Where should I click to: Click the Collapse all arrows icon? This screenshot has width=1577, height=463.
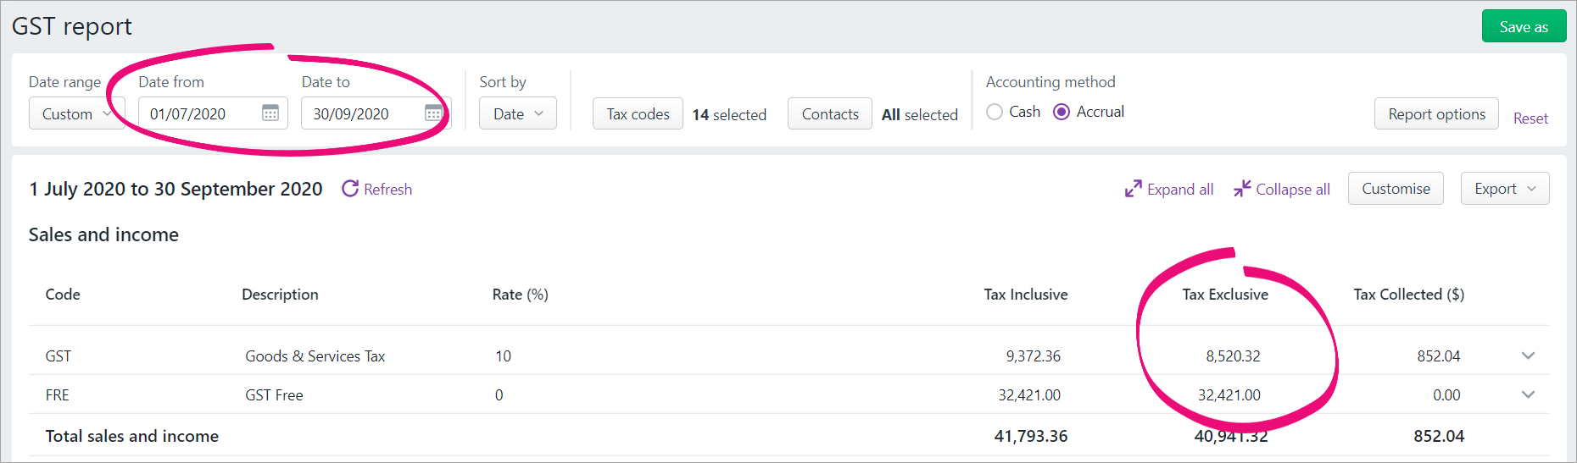tap(1242, 189)
